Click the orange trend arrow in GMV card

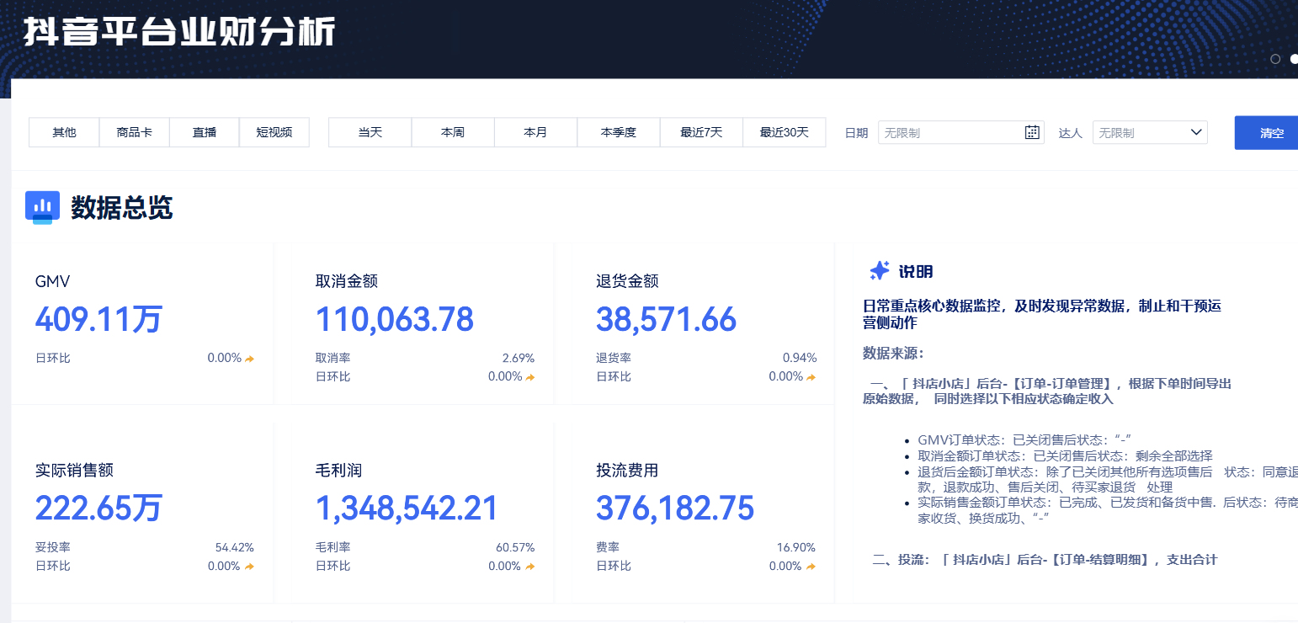pos(249,359)
